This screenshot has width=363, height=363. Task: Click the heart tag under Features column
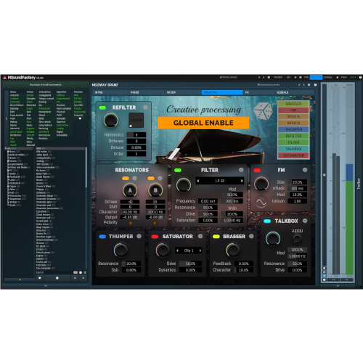click(80, 118)
